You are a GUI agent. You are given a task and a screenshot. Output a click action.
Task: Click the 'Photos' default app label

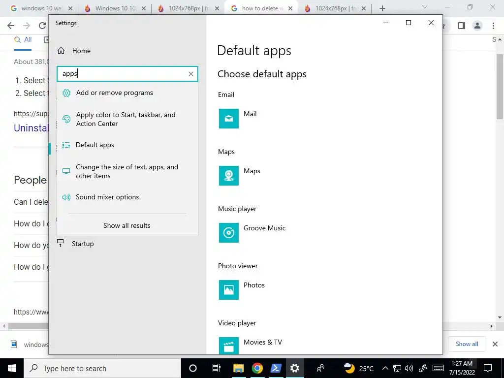[x=254, y=285]
